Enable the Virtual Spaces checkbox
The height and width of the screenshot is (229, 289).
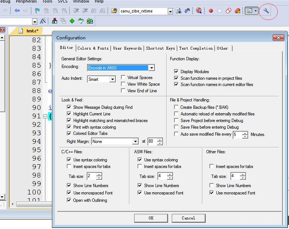pos(123,77)
